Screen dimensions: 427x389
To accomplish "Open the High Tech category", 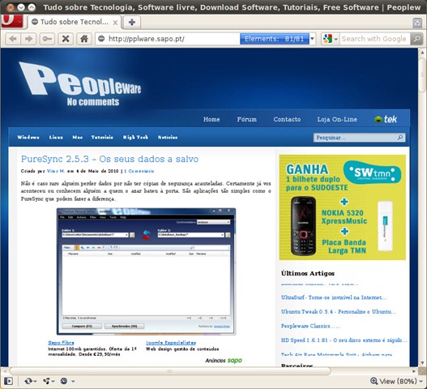I will (x=135, y=137).
